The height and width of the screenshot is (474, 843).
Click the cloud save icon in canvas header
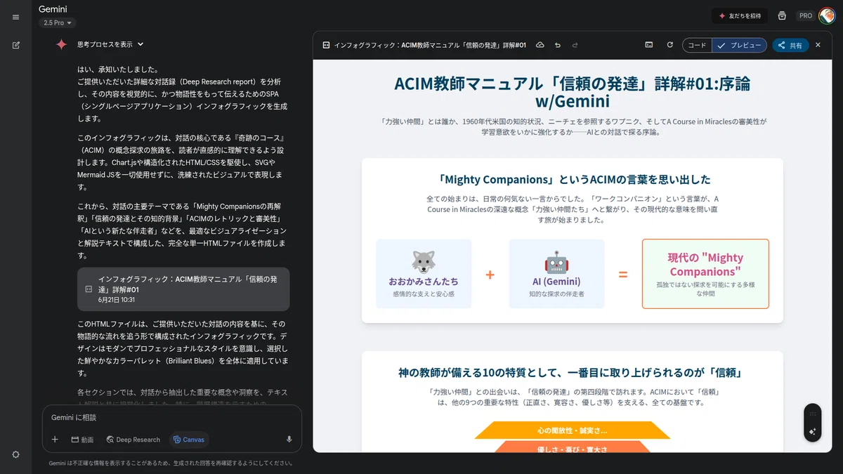click(540, 45)
